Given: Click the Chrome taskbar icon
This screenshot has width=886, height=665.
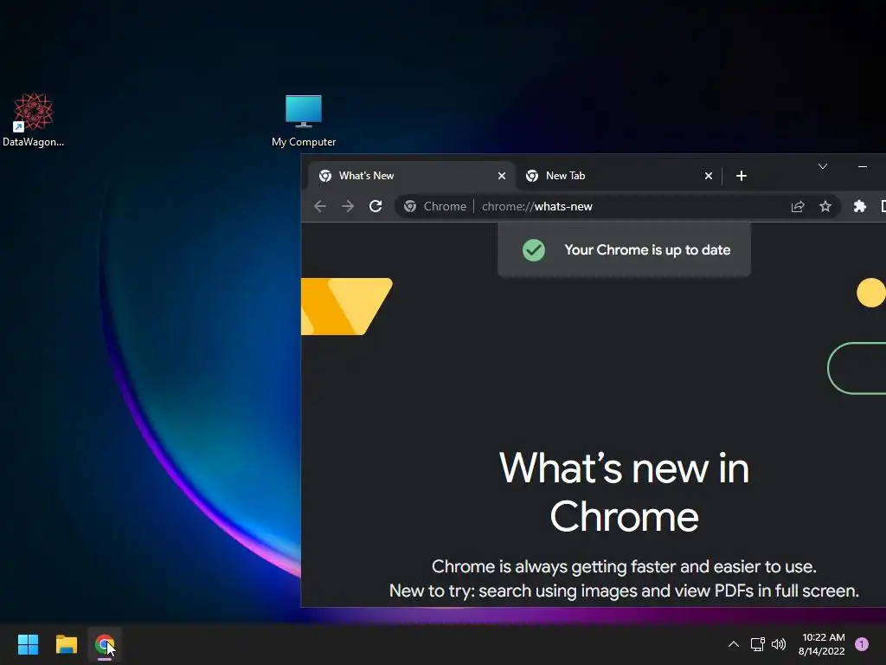Looking at the screenshot, I should [x=105, y=644].
